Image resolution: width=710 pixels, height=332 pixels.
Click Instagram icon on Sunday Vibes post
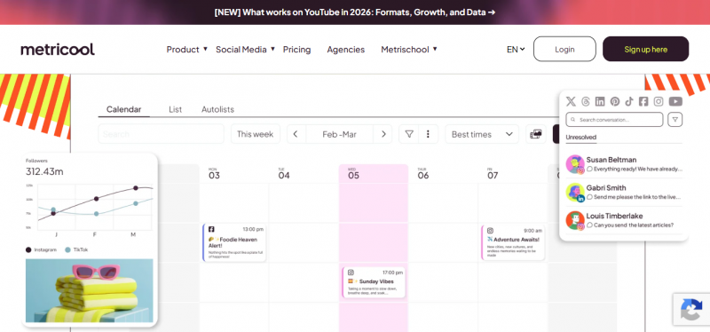click(x=351, y=273)
